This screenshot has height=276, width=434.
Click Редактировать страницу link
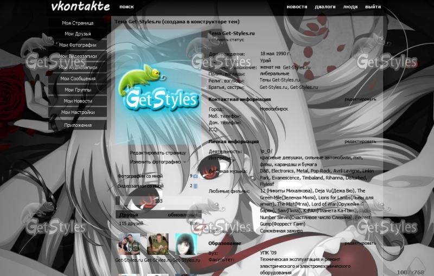[x=158, y=153]
